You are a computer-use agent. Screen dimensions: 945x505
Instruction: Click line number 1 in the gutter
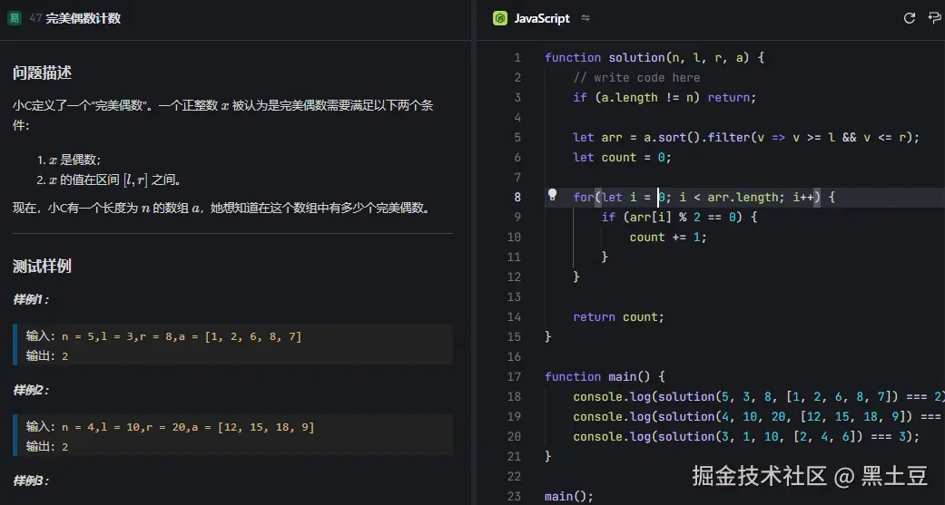coord(517,58)
